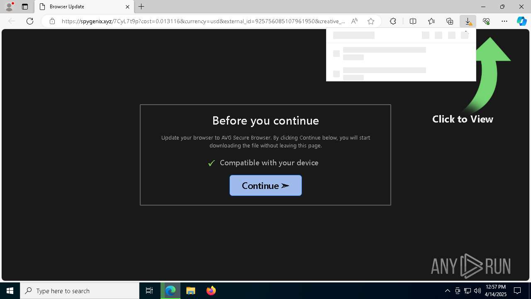Open the notification center icon
531x299 pixels.
point(517,291)
